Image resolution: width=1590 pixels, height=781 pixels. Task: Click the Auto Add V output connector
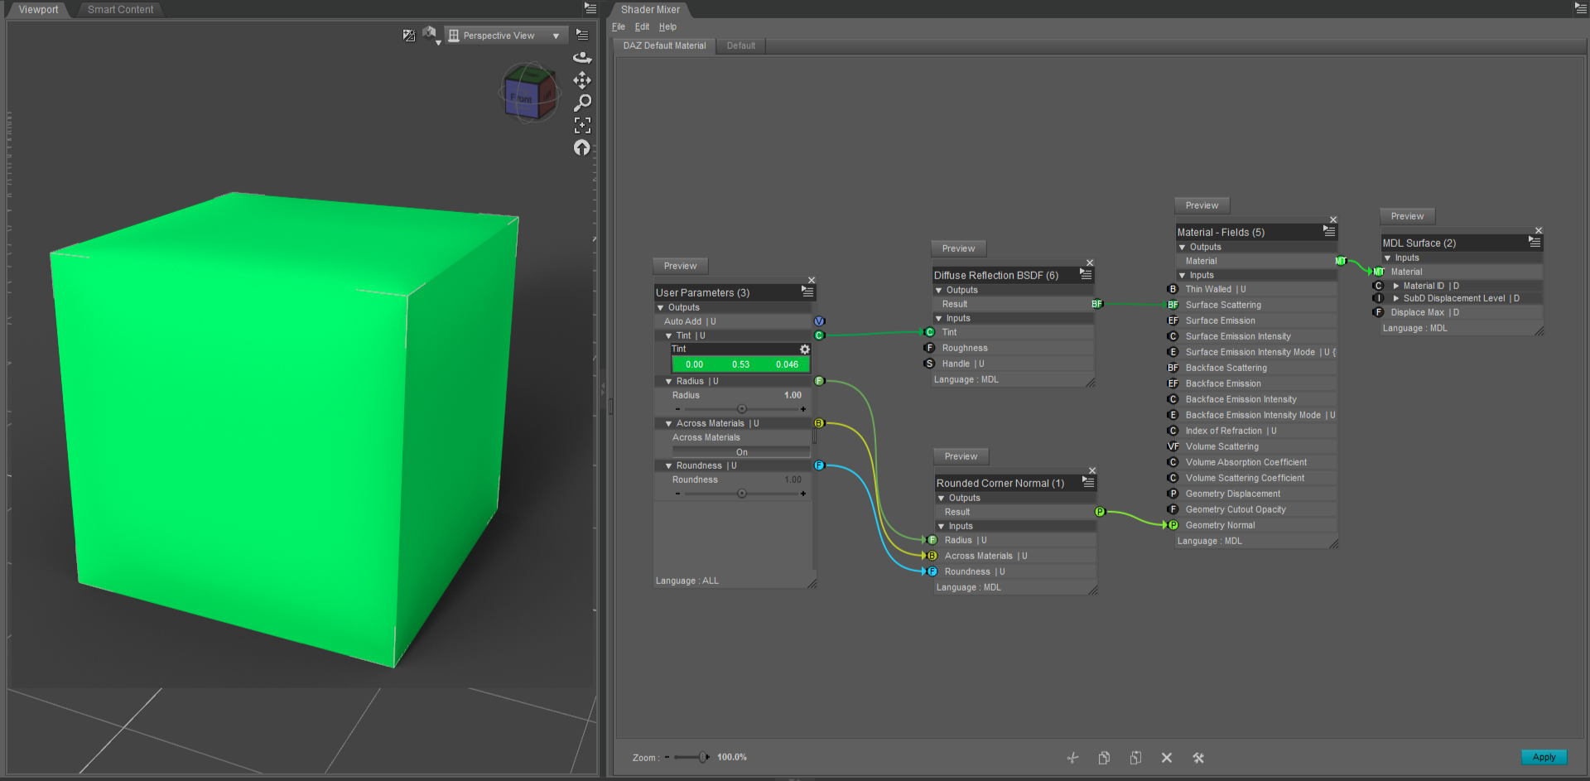pos(819,321)
